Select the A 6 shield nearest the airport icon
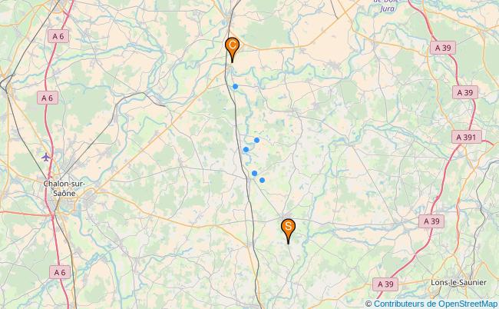 tap(48, 98)
